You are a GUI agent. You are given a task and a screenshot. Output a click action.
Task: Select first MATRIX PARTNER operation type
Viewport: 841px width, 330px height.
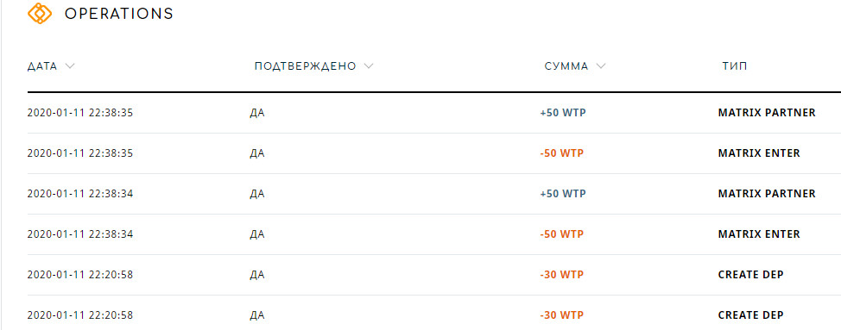click(x=767, y=113)
